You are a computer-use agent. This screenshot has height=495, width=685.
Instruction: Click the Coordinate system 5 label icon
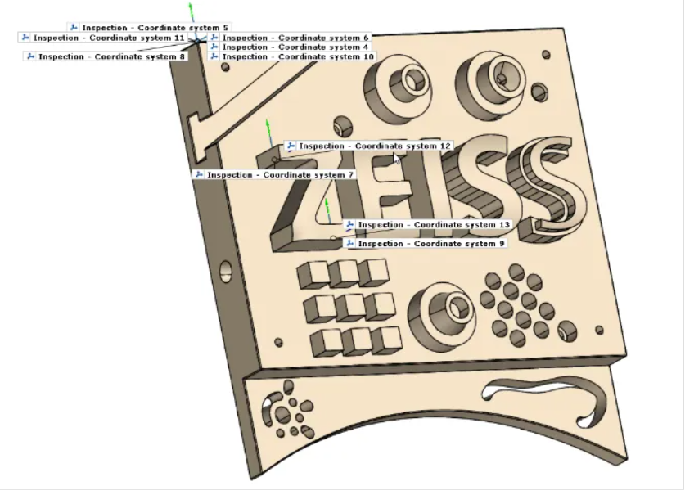[74, 28]
